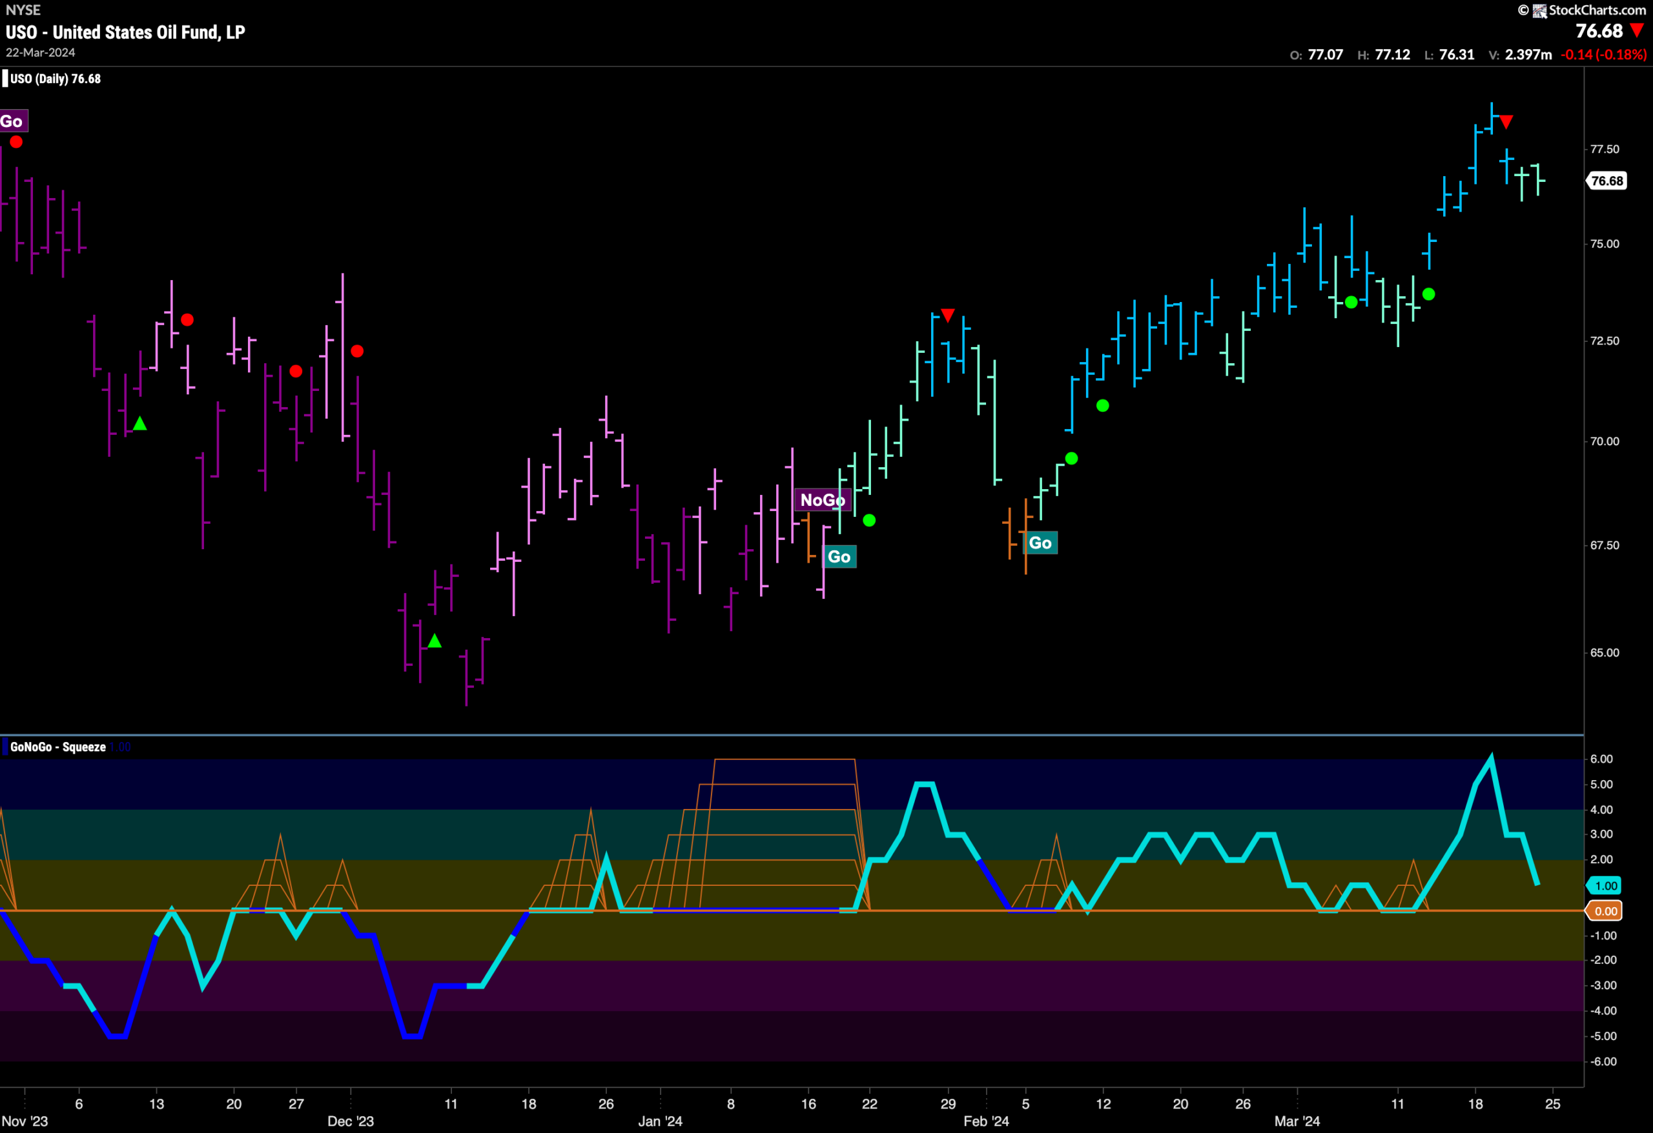This screenshot has height=1133, width=1653.
Task: Click the USO (Daily) 76.68 legend label
Action: pos(55,79)
